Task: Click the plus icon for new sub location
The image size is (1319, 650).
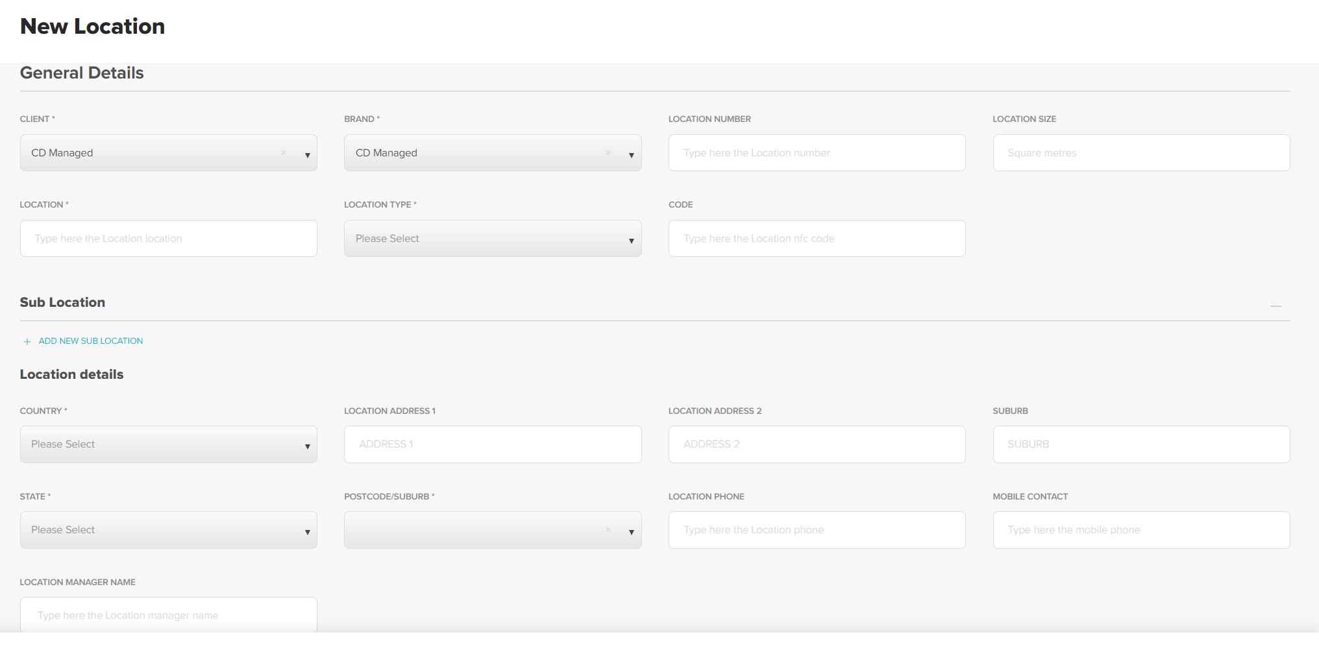Action: coord(27,341)
